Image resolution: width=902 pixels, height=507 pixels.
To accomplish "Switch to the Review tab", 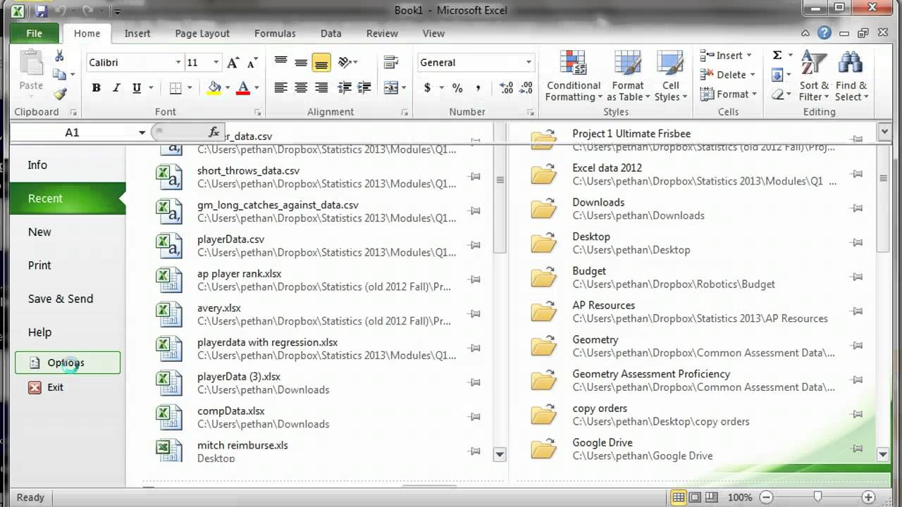I will (382, 33).
